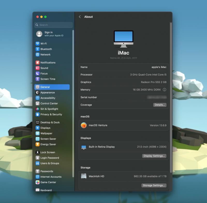Viewport: 207px width, 203px height.
Task: Click the Apple ID avatar icon
Action: coord(39,34)
